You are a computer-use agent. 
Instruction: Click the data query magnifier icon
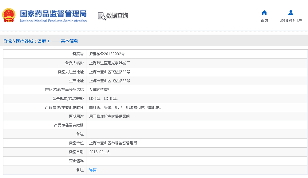[102, 16]
